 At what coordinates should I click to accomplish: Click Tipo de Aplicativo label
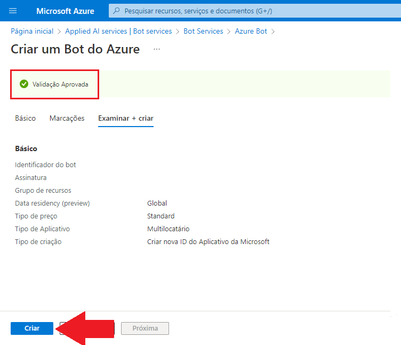pyautogui.click(x=43, y=229)
